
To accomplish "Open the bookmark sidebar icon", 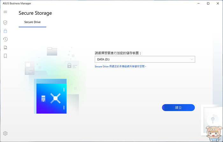I will pyautogui.click(x=5, y=56).
